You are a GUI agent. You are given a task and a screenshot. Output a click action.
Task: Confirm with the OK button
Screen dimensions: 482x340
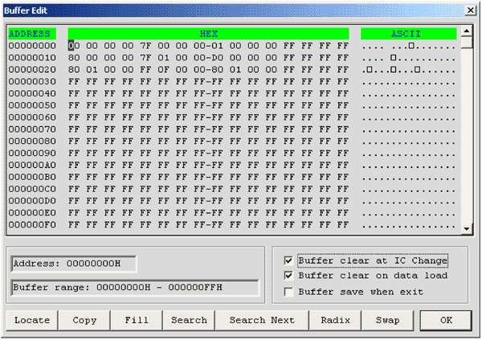(x=446, y=320)
